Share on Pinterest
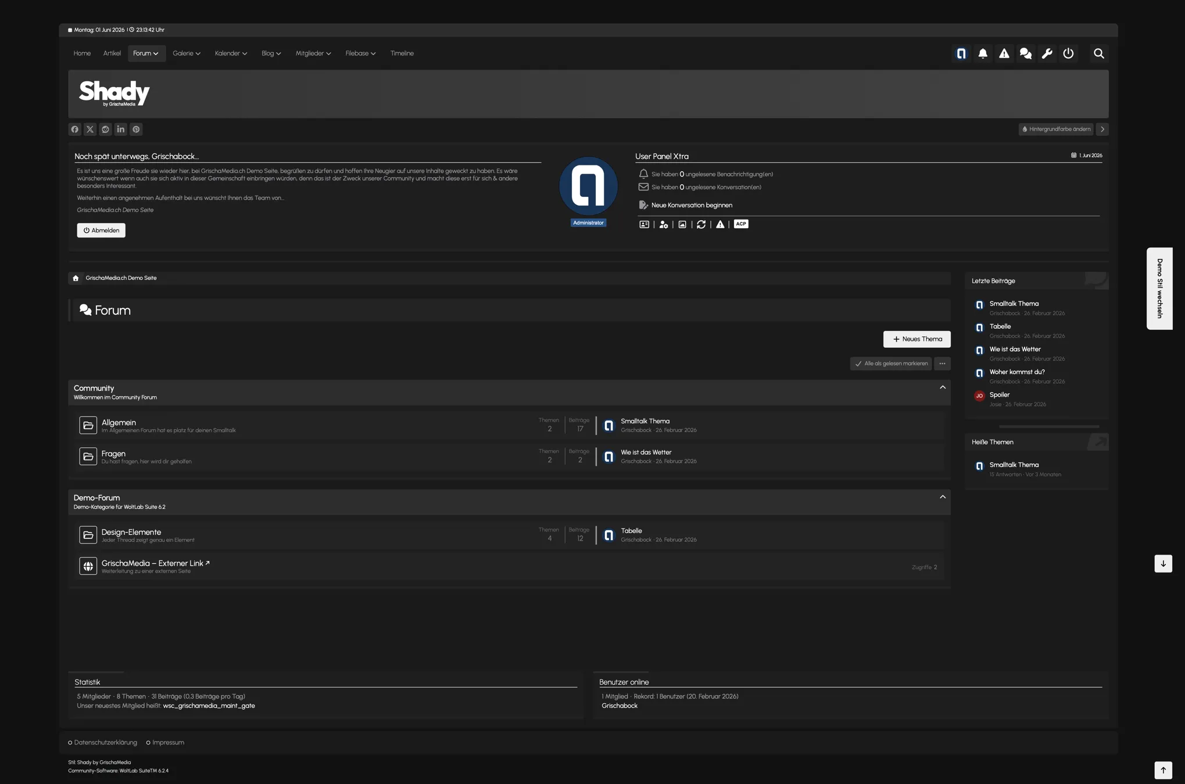This screenshot has height=784, width=1185. pos(136,130)
